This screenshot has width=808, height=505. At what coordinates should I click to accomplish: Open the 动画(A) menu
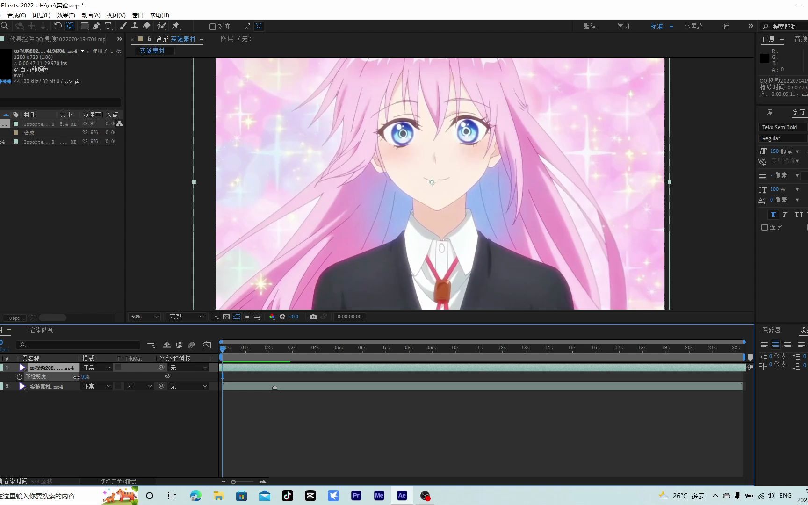[91, 15]
